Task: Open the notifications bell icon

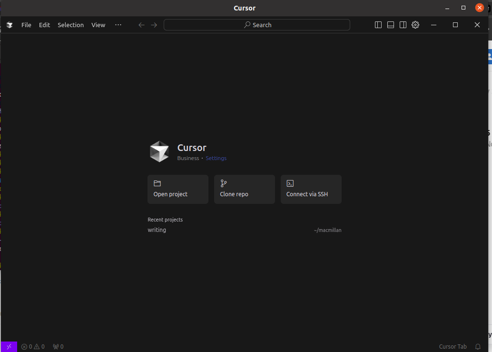Action: tap(478, 347)
